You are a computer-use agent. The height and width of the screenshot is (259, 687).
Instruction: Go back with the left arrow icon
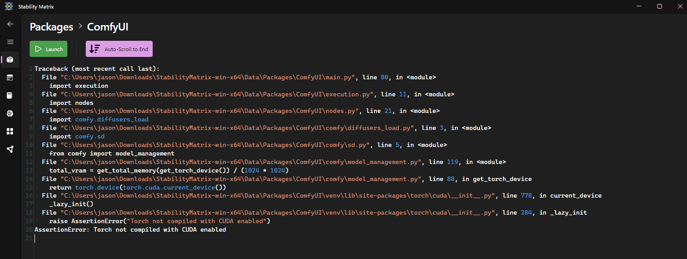[10, 24]
